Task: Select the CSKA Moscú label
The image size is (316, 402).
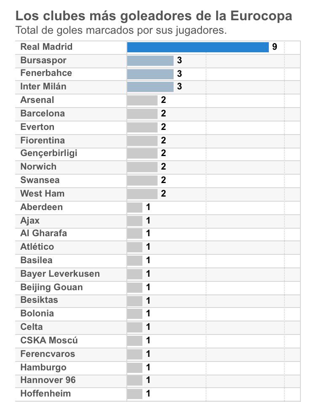Action: [x=49, y=340]
